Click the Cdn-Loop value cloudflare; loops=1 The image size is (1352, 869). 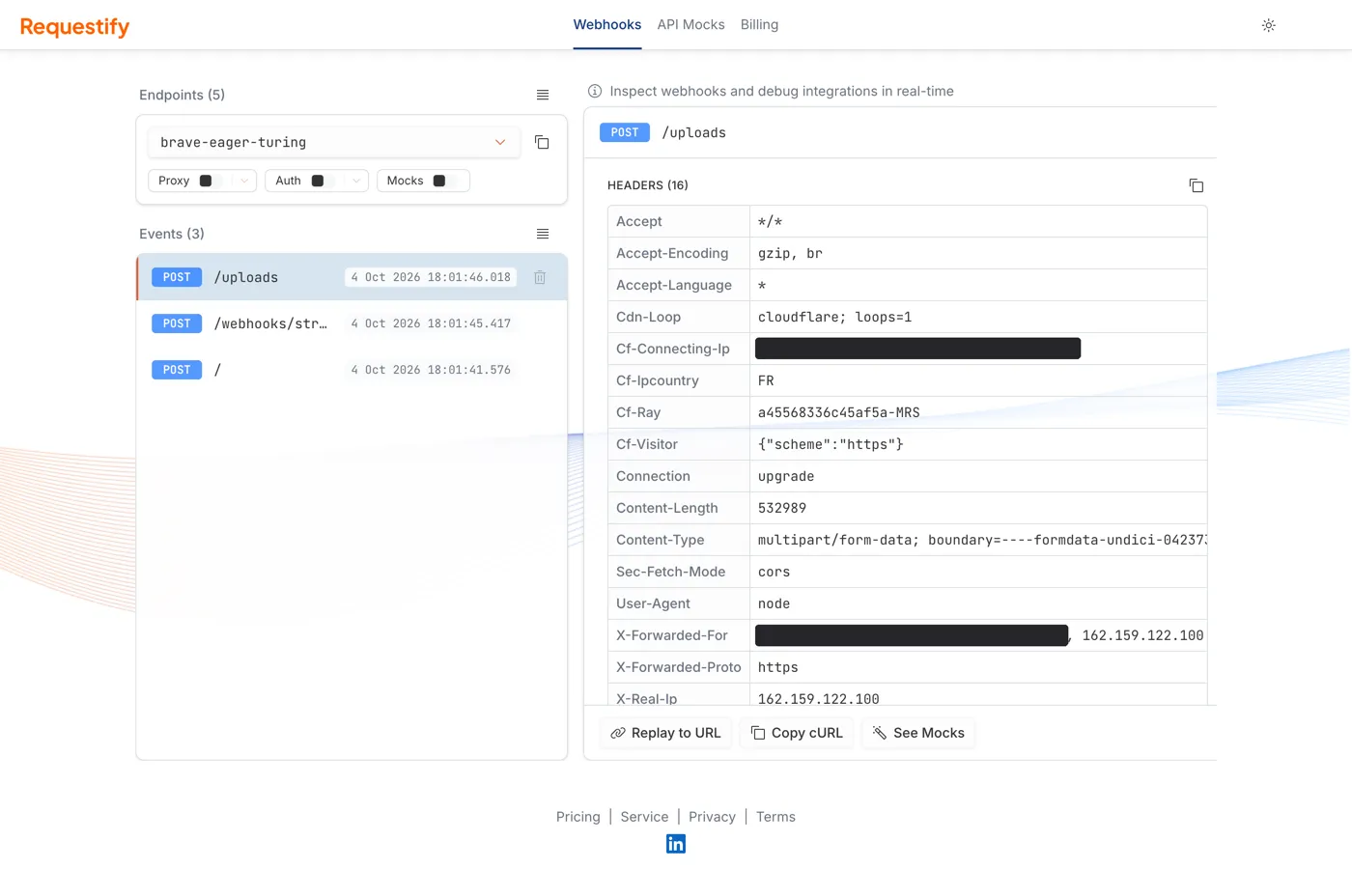point(834,317)
